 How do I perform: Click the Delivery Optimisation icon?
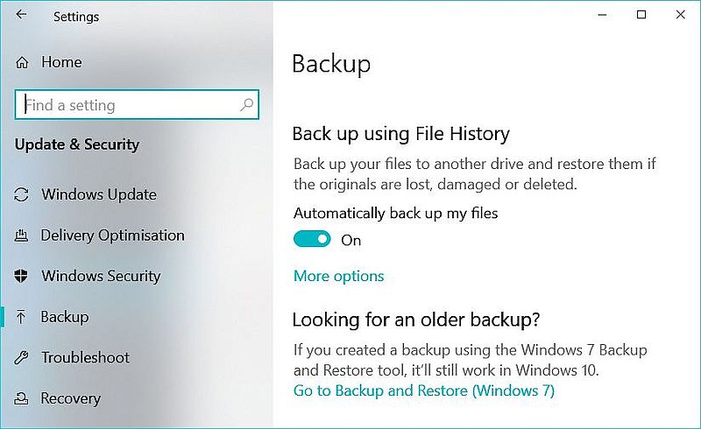point(22,236)
